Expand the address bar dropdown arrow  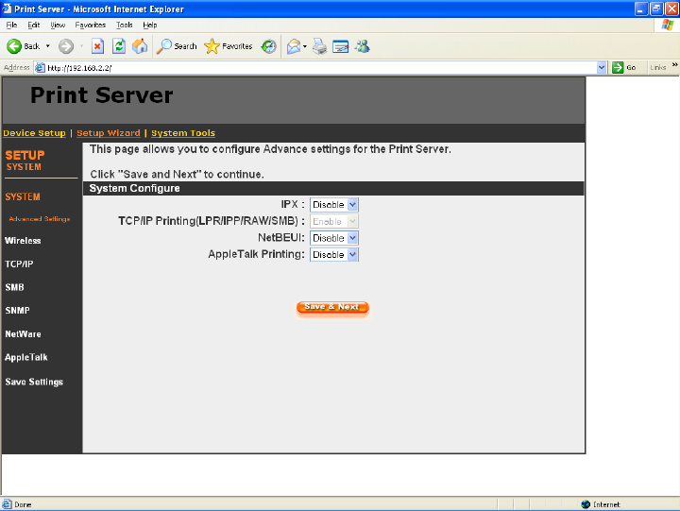601,68
